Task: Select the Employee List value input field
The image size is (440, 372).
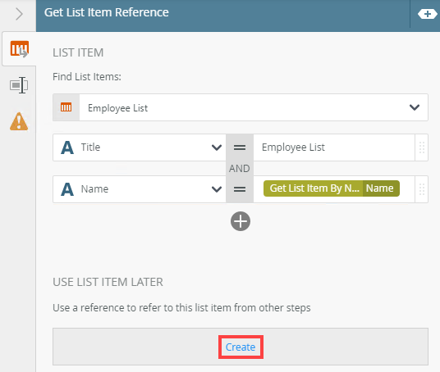Action: 334,147
